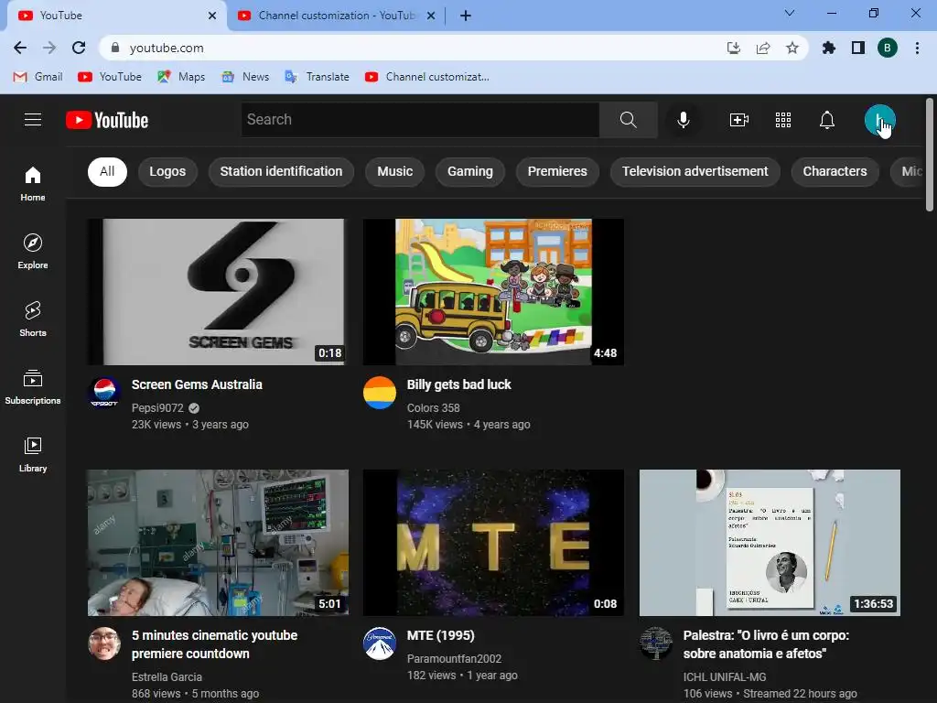This screenshot has width=937, height=703.
Task: Play Screen Gems Australia video thumbnail
Action: [x=218, y=292]
